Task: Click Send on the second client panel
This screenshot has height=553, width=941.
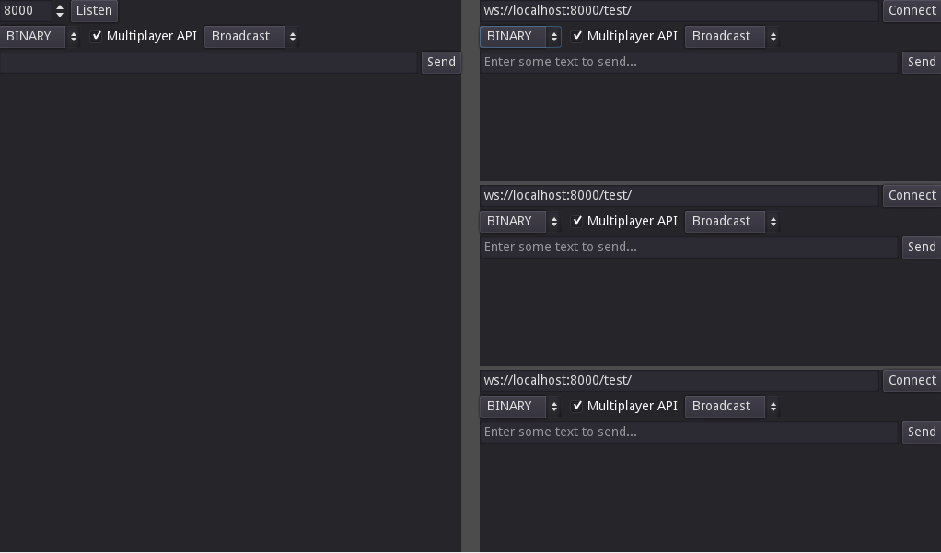Action: click(x=921, y=247)
